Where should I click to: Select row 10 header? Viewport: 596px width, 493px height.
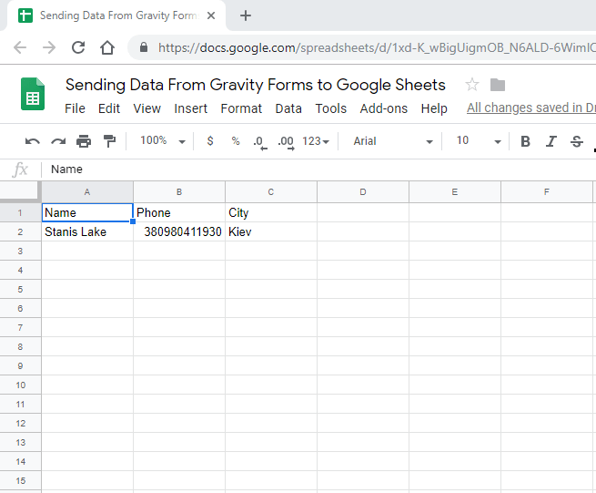tap(20, 385)
